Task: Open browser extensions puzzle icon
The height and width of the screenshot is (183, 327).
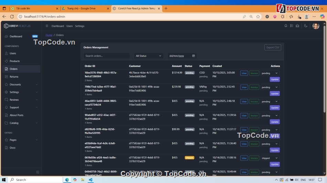Action: point(283,16)
